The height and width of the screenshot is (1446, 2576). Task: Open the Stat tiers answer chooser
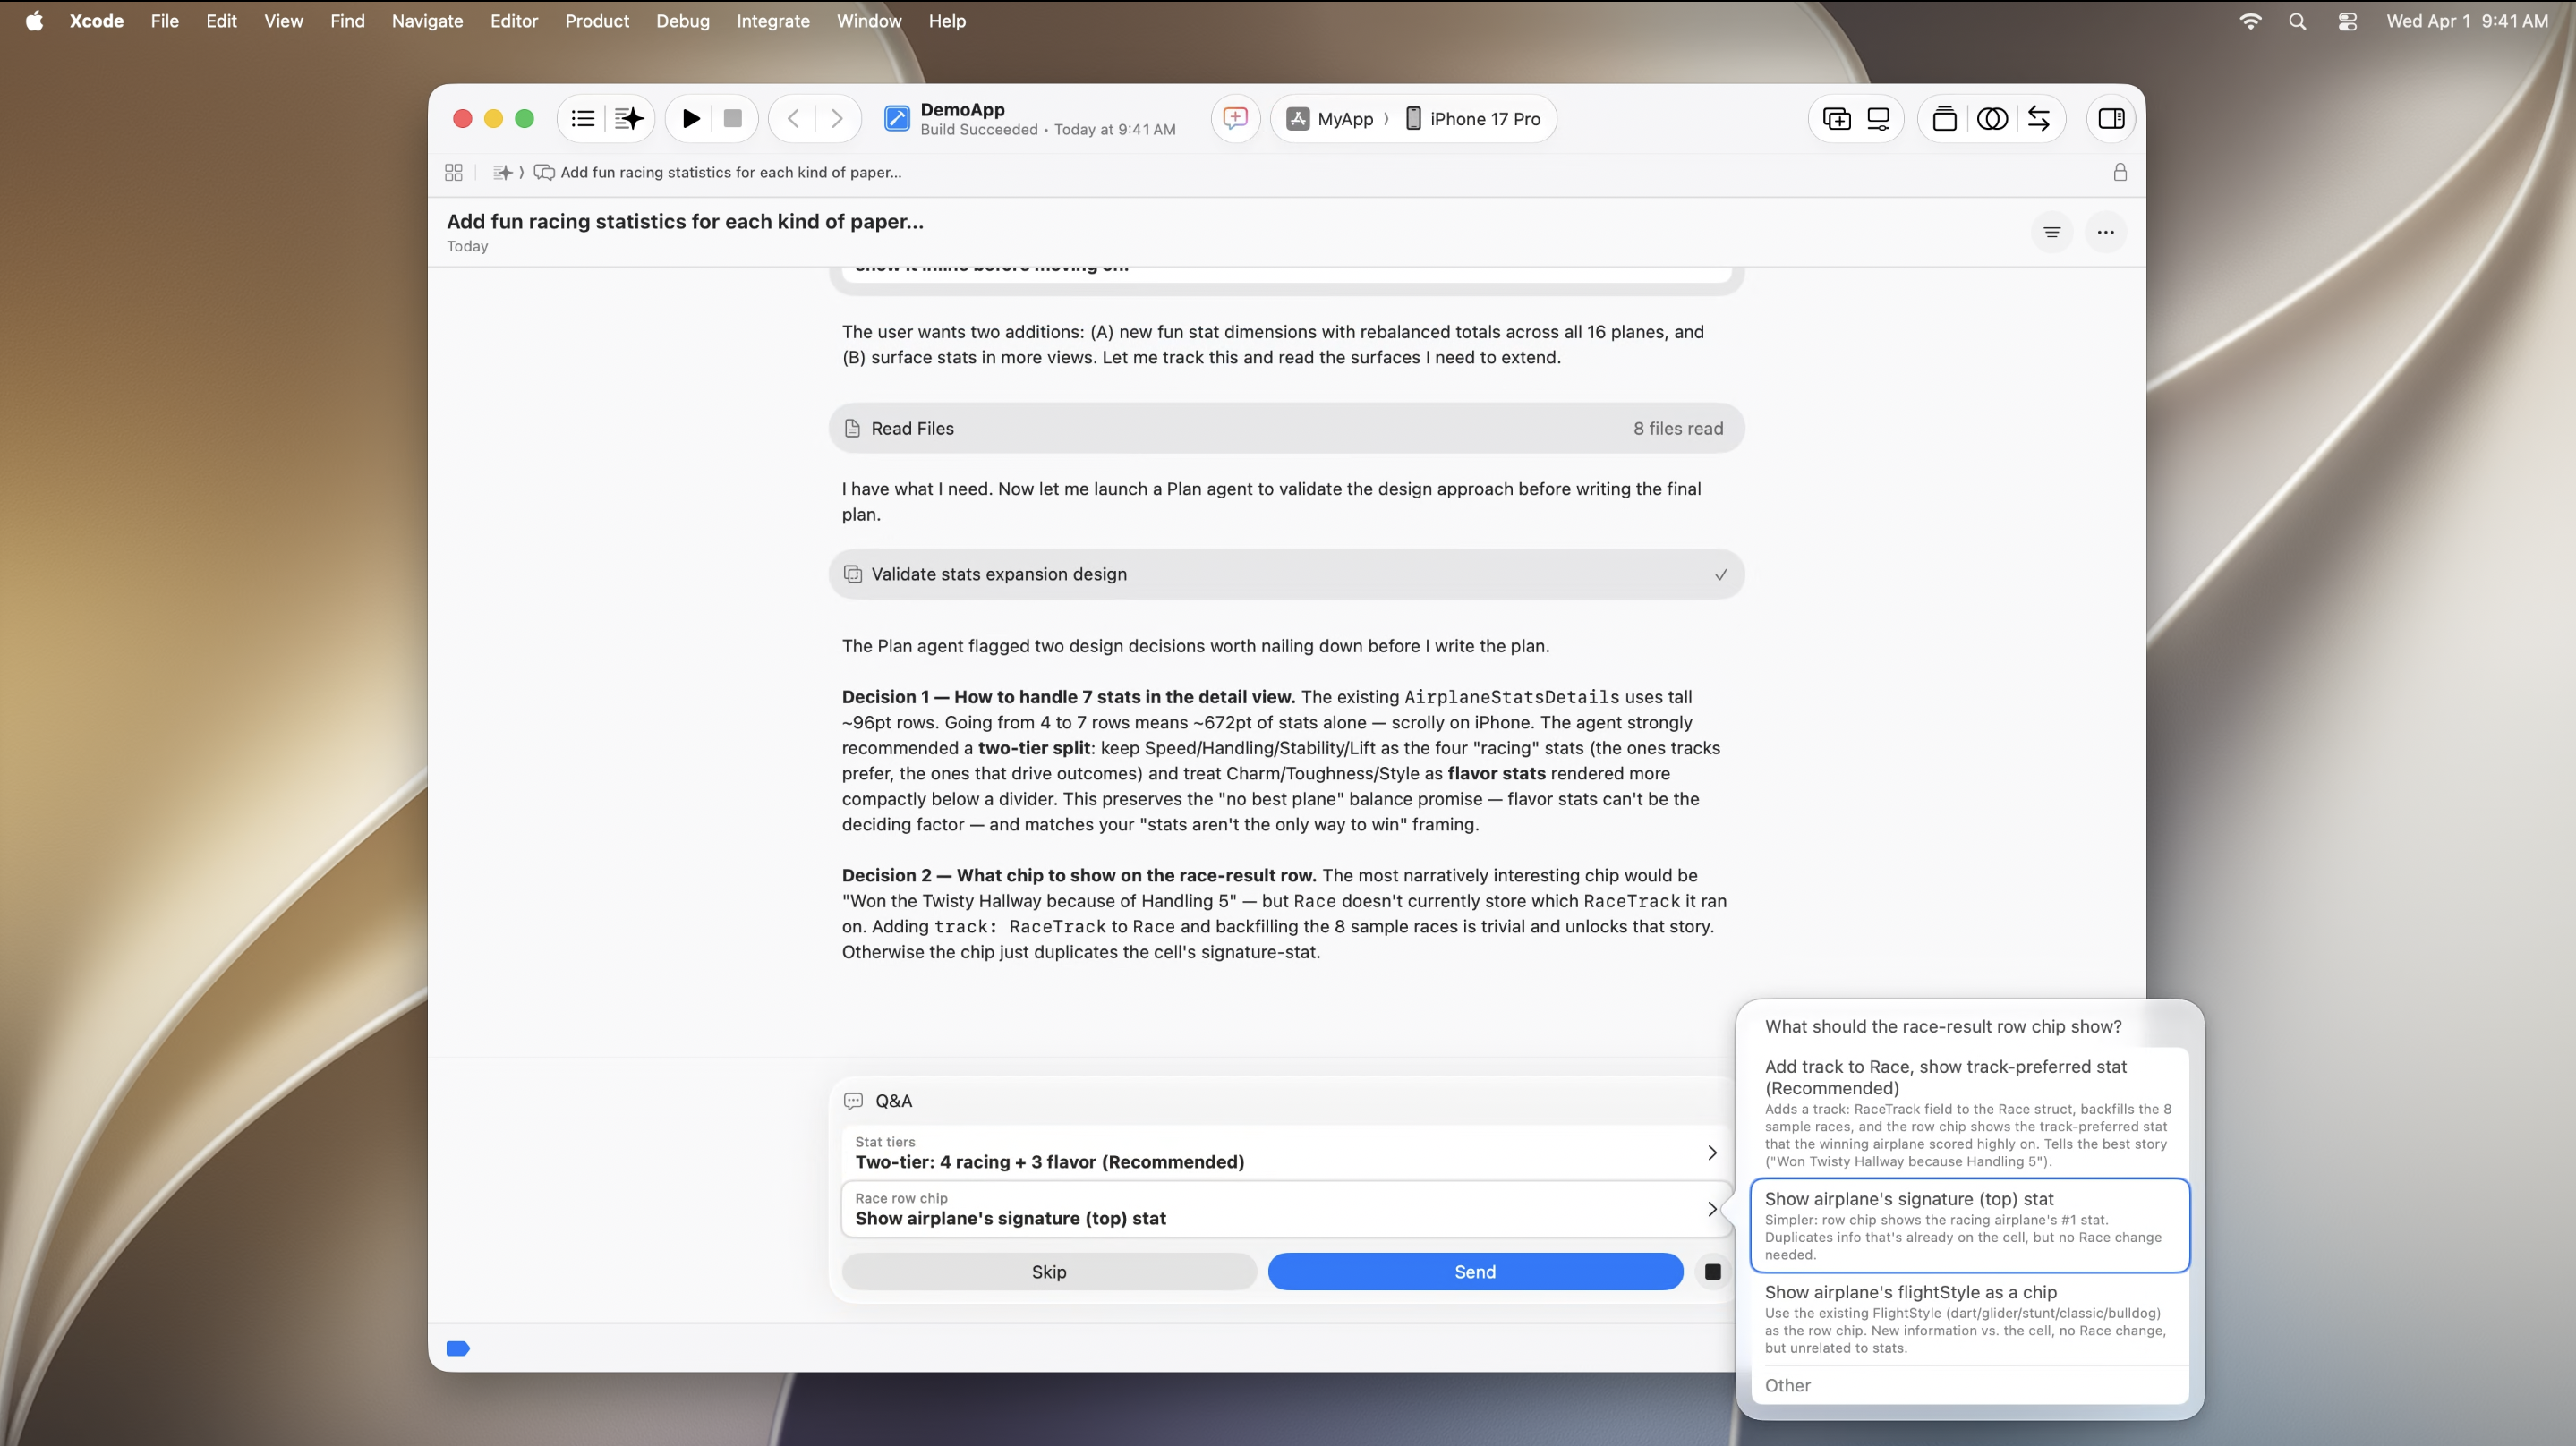coord(1286,1152)
